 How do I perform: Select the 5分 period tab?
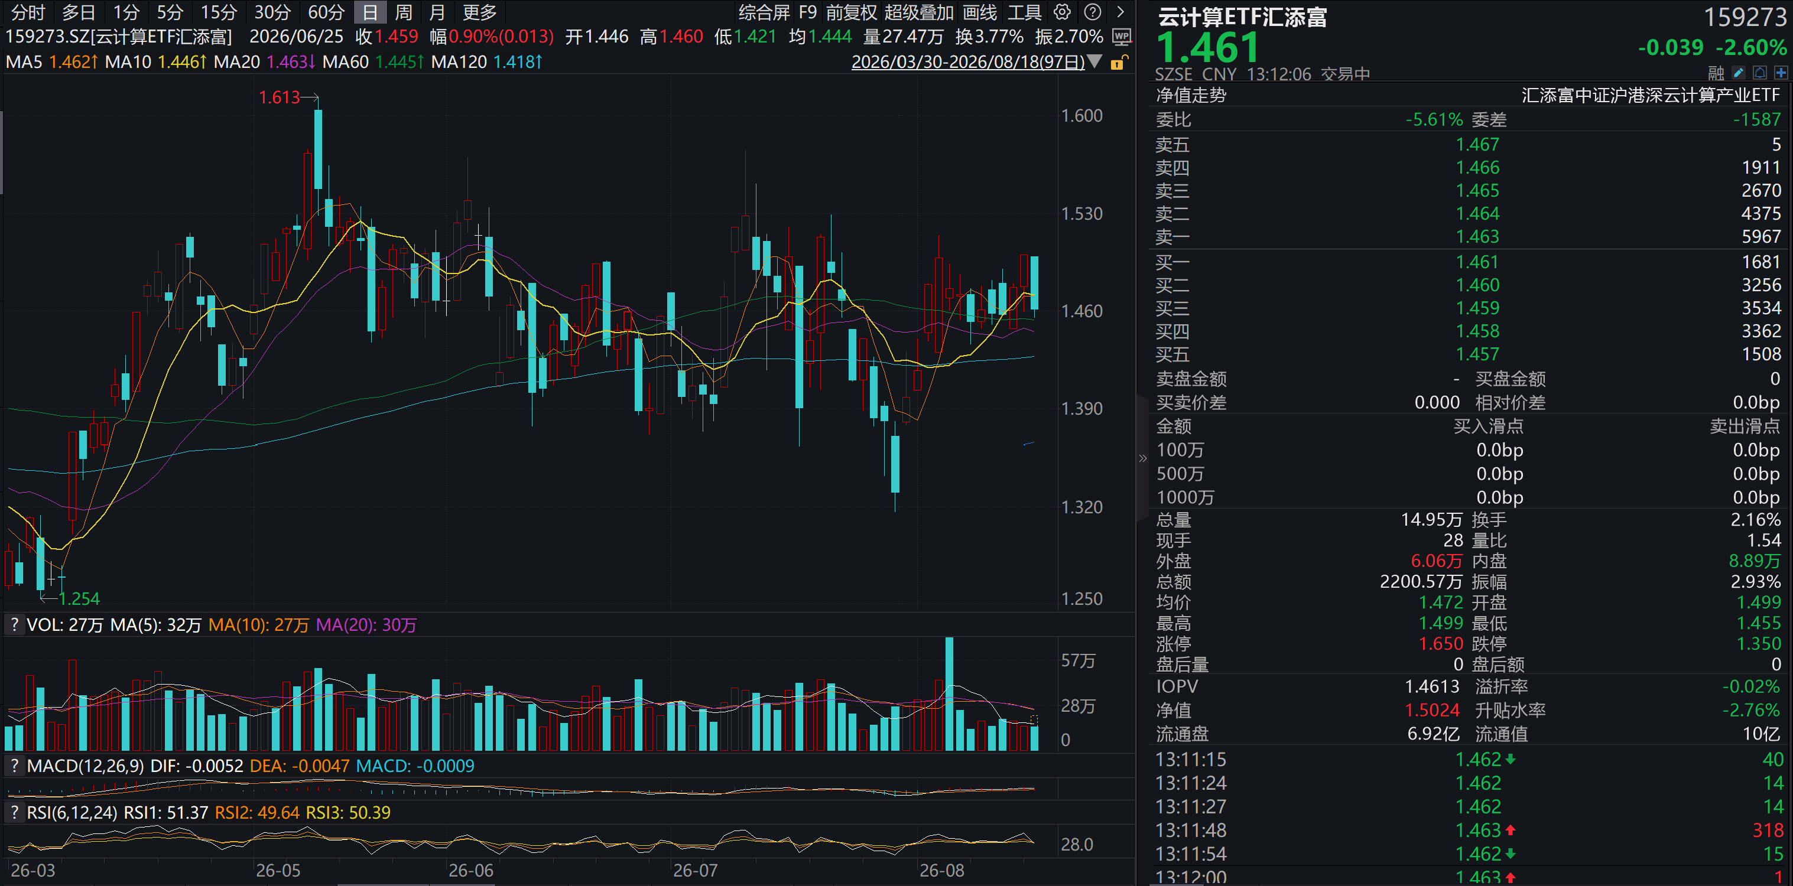(170, 12)
